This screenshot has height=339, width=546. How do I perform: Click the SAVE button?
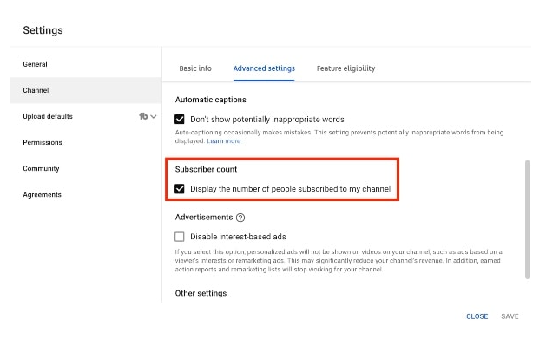click(510, 316)
